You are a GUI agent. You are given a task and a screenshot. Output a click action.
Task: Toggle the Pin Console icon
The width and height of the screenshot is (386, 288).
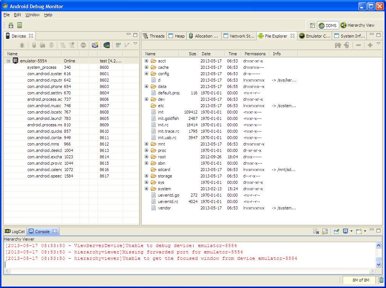click(336, 231)
